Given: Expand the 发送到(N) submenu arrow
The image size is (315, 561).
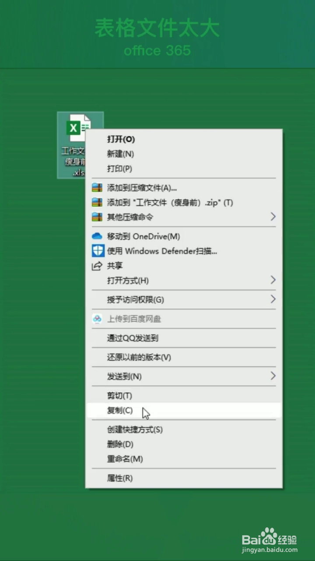Looking at the screenshot, I should (x=273, y=376).
